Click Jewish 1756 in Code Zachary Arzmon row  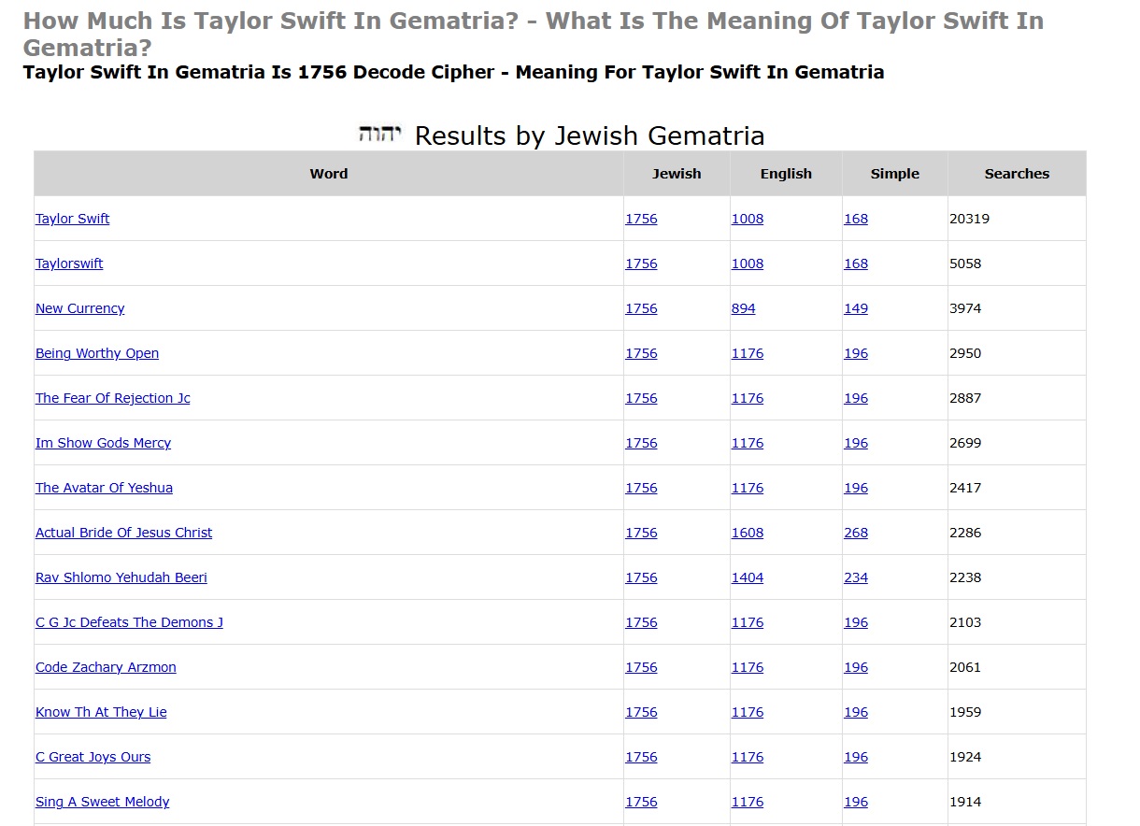tap(641, 667)
